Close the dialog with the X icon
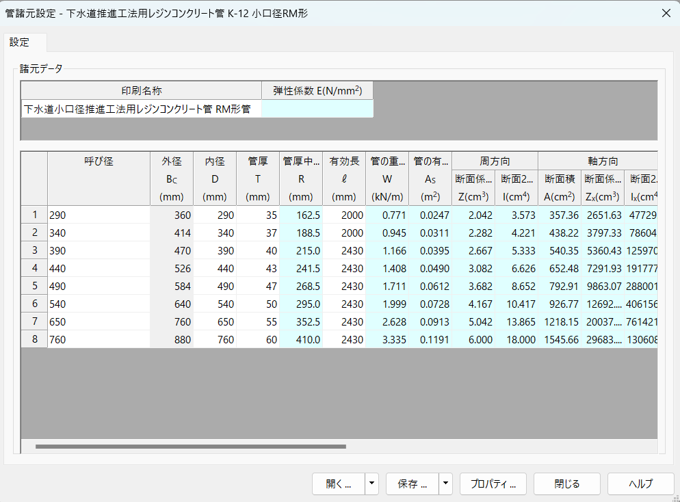 click(665, 13)
